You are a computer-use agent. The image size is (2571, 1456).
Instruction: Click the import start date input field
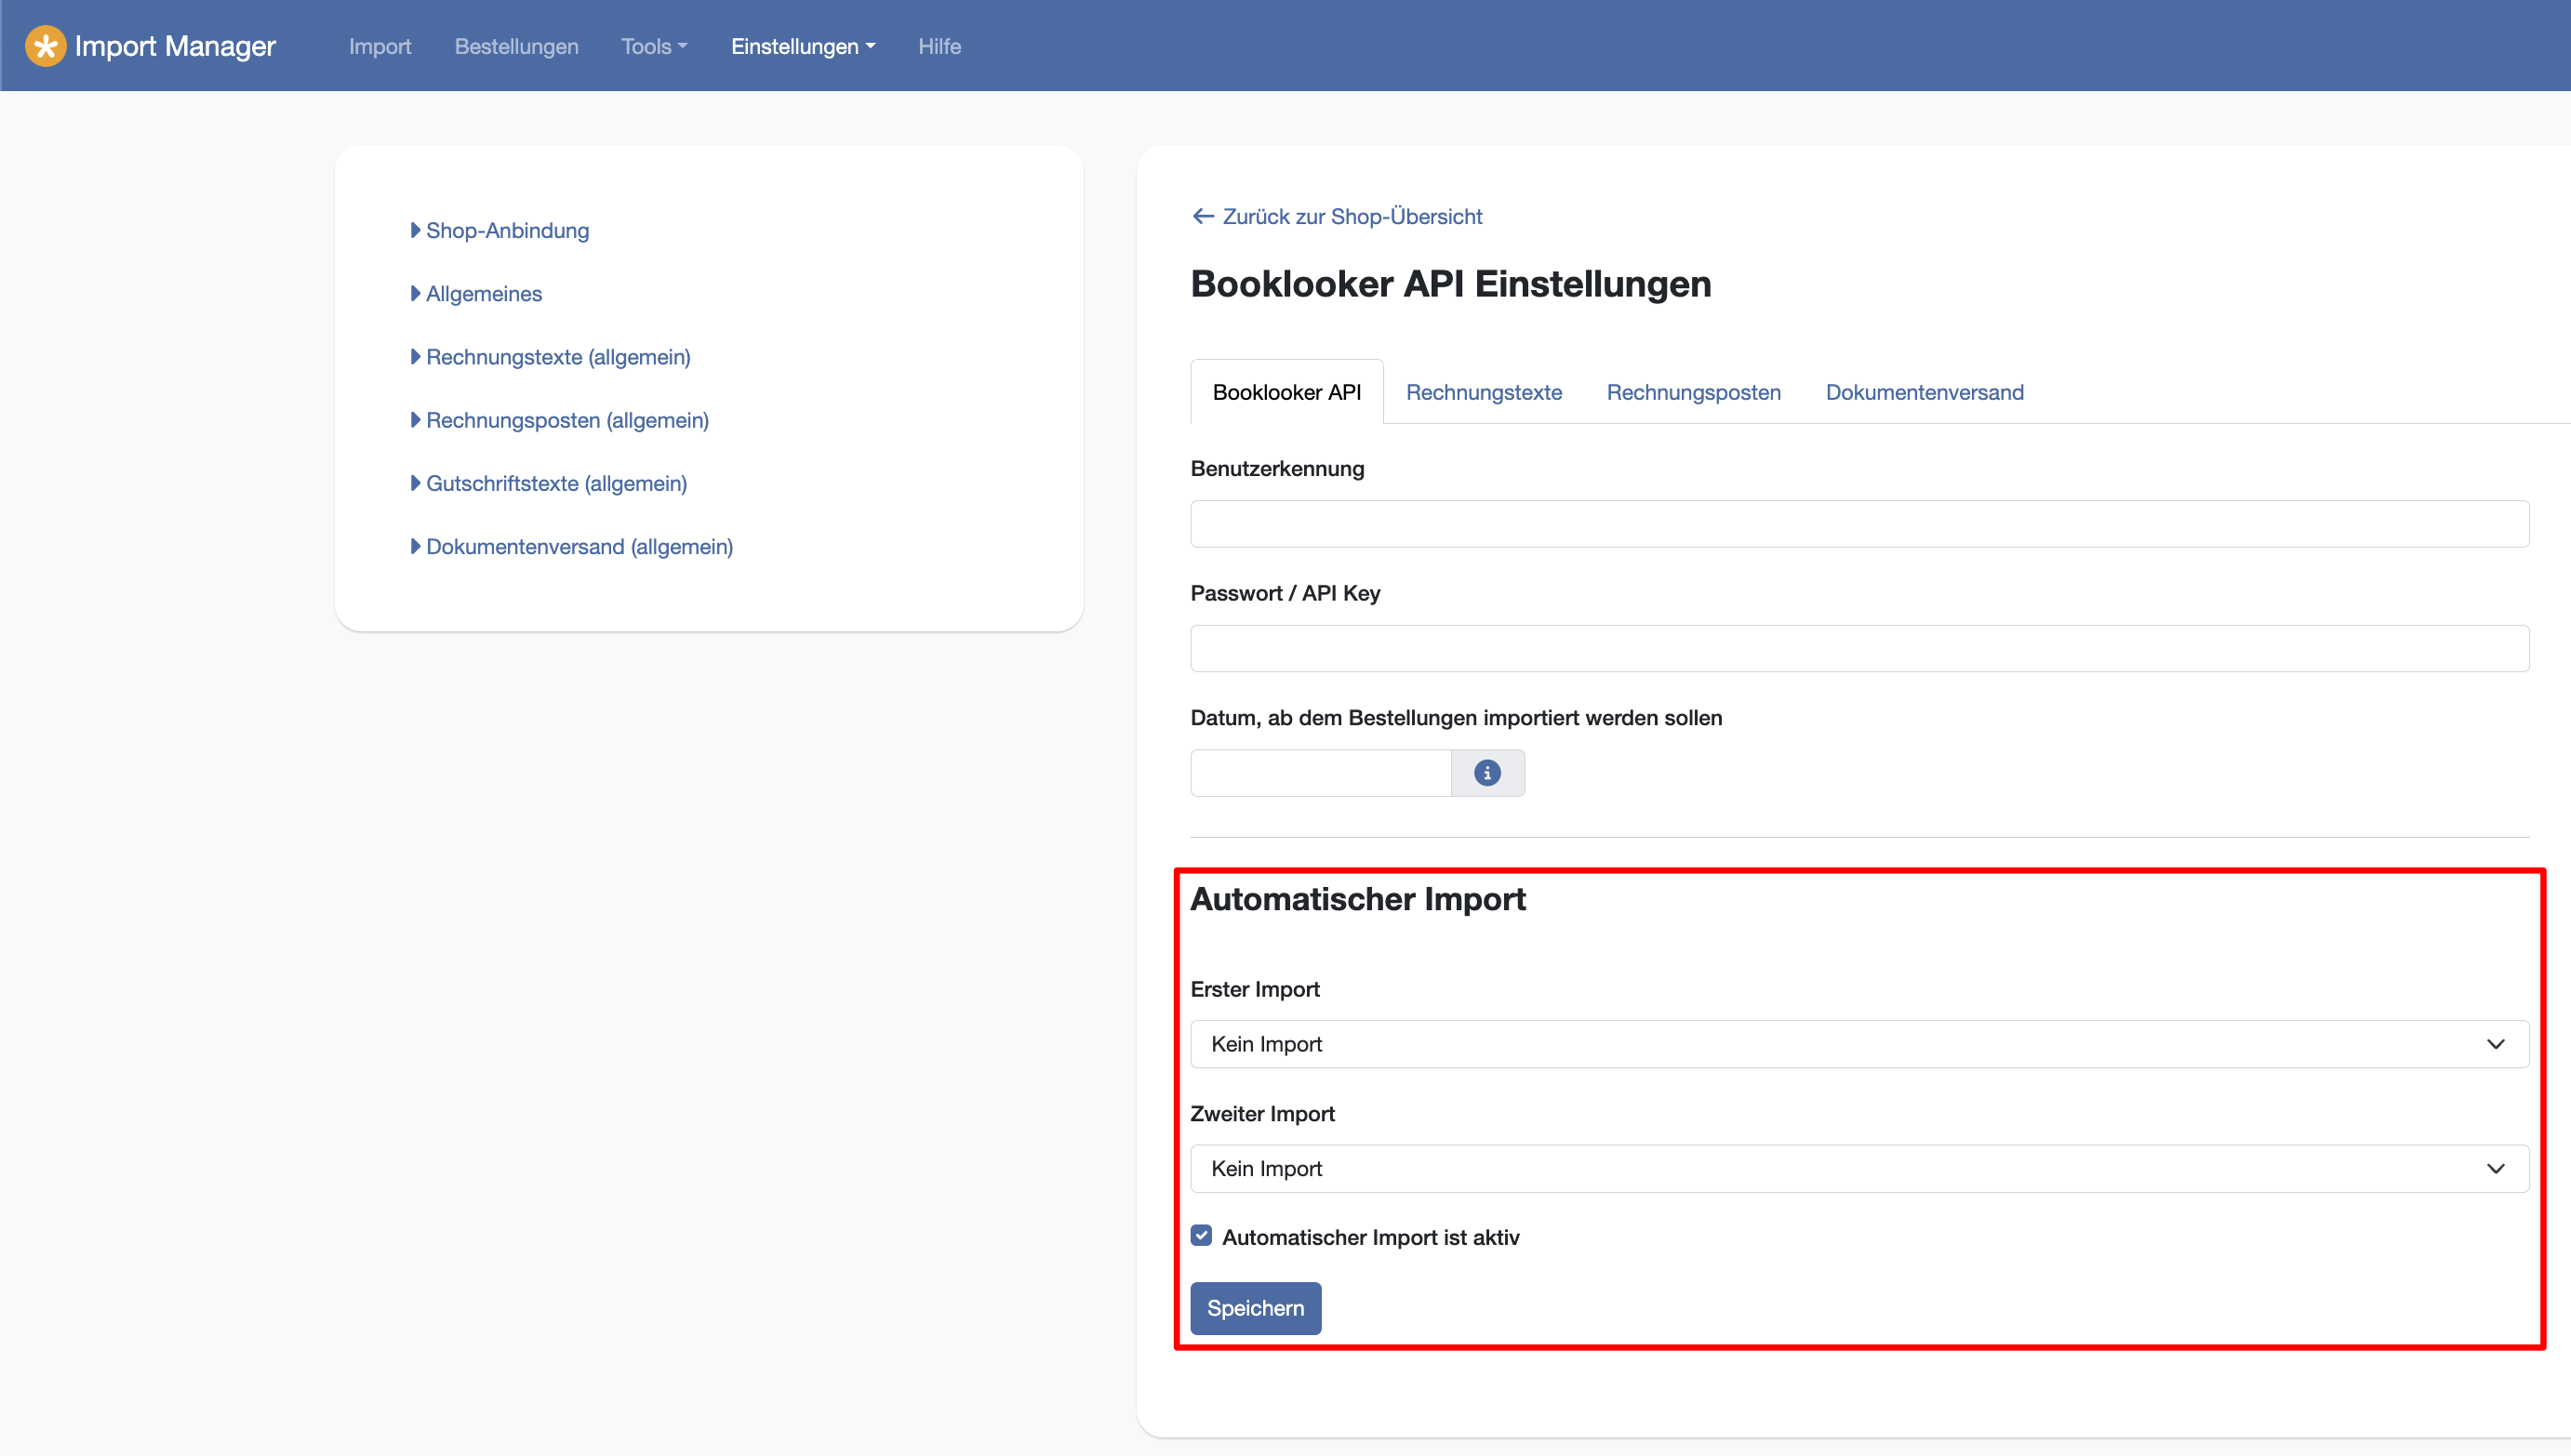(1320, 773)
